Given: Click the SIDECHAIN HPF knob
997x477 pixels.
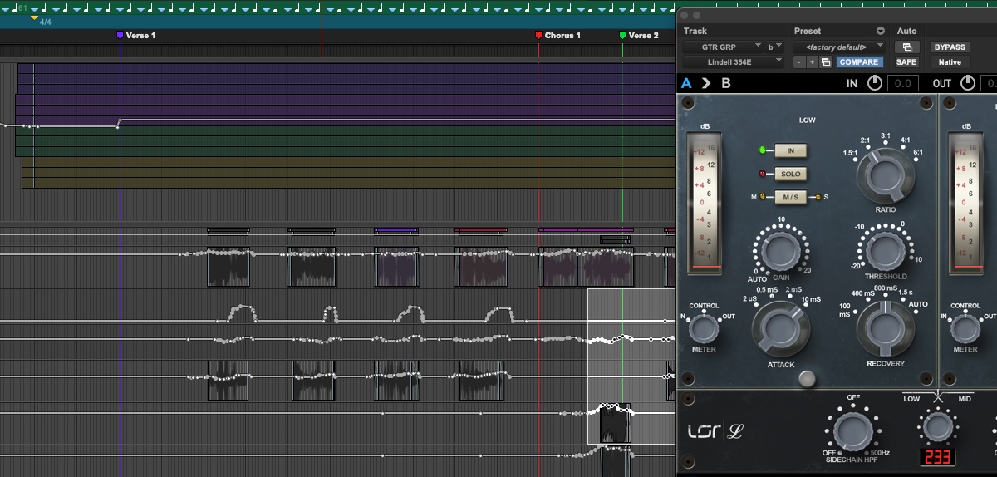Looking at the screenshot, I should pyautogui.click(x=852, y=431).
